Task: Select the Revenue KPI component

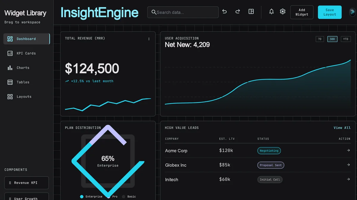Action: pyautogui.click(x=26, y=183)
